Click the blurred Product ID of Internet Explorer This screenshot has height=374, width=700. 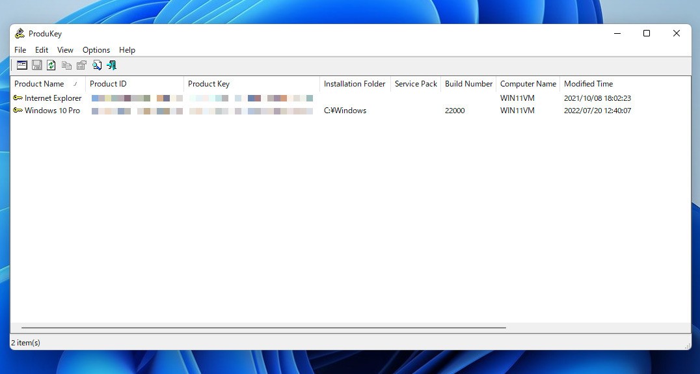(x=137, y=98)
